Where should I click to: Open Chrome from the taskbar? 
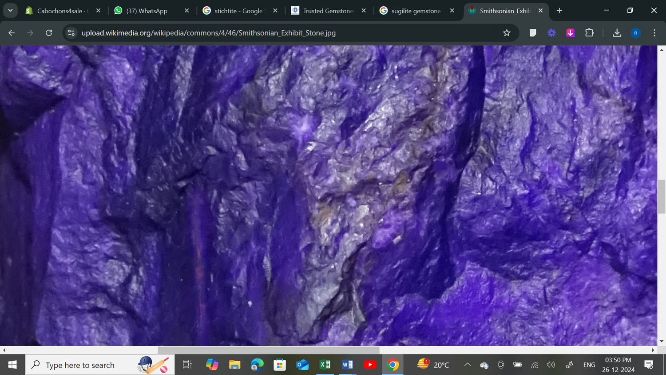(x=392, y=365)
